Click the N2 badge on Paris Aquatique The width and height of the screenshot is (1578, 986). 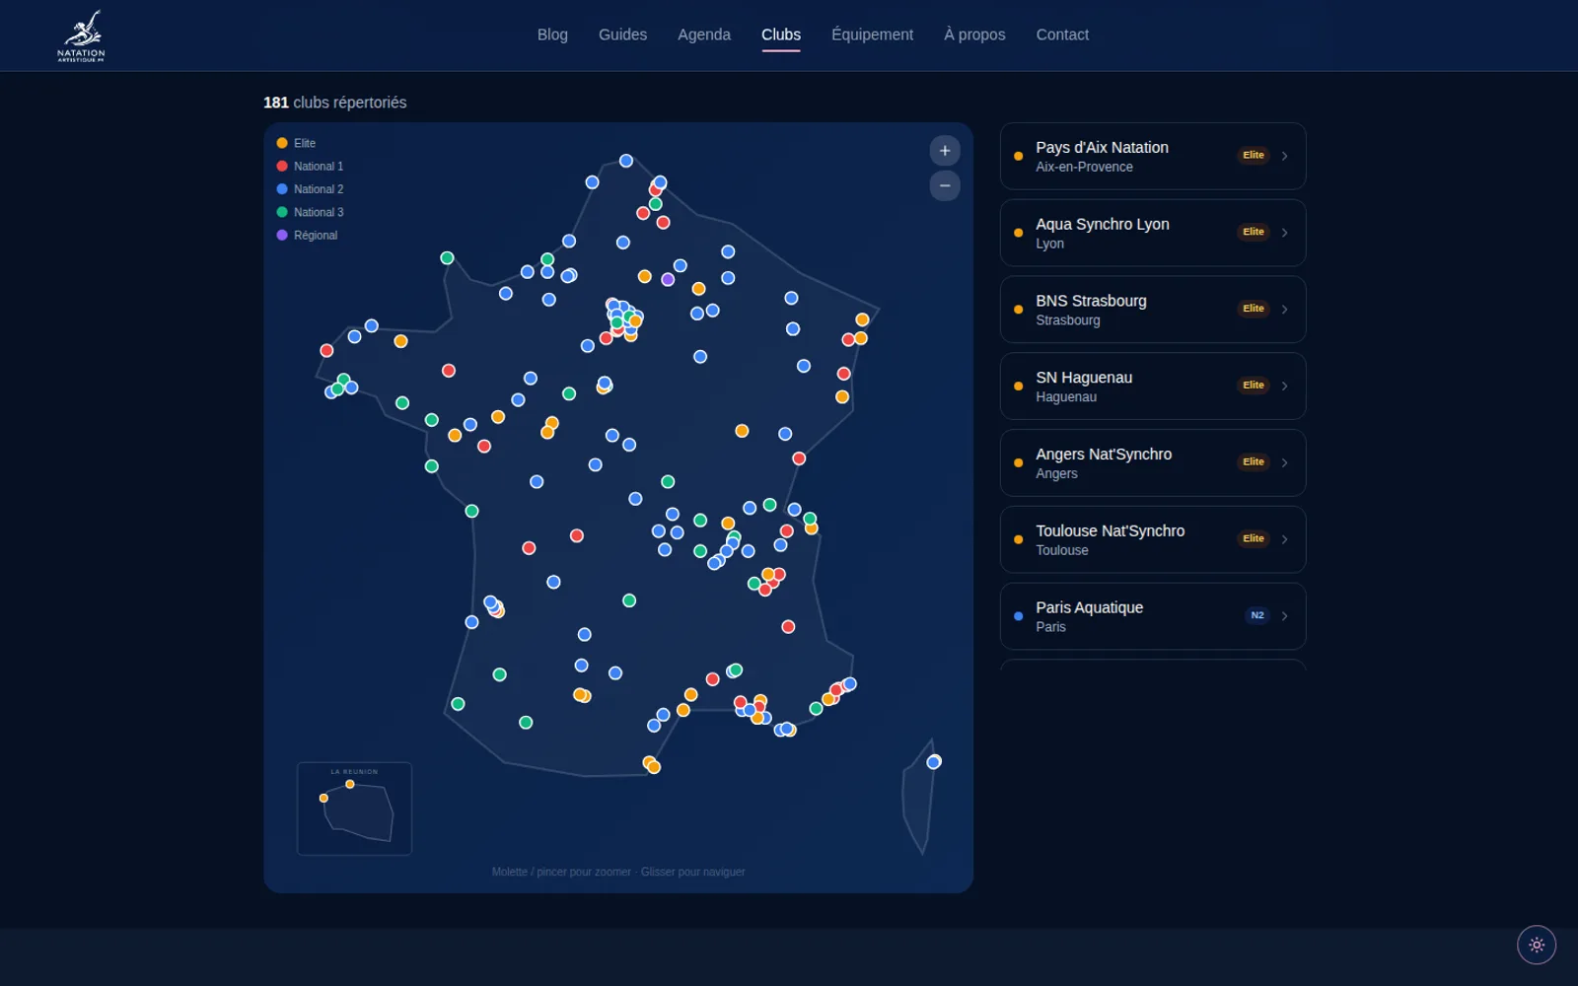[x=1257, y=615]
